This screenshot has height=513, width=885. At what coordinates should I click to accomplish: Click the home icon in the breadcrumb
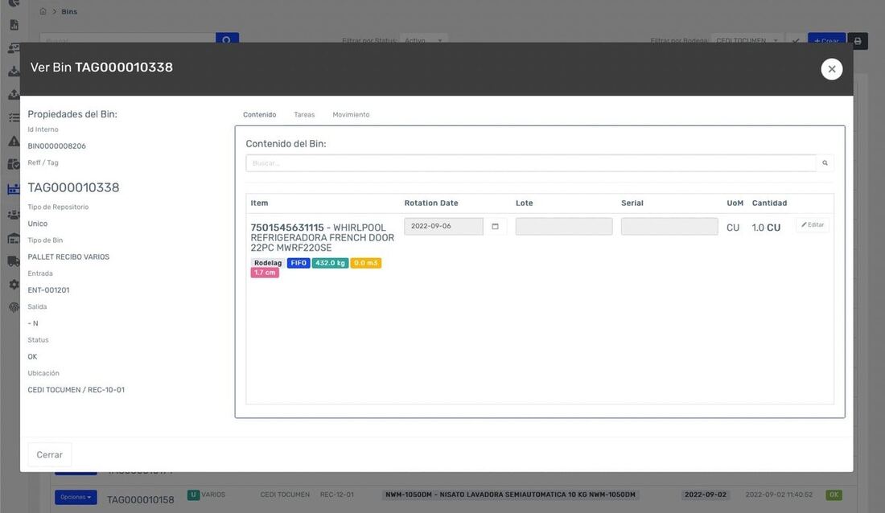[x=43, y=11]
